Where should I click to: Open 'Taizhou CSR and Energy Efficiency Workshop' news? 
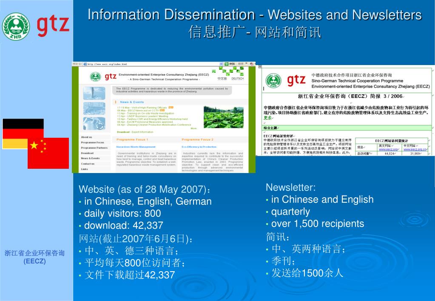tap(152, 119)
